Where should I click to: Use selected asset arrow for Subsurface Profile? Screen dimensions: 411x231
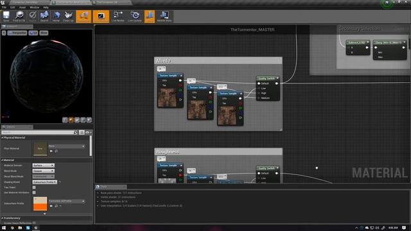pos(51,206)
